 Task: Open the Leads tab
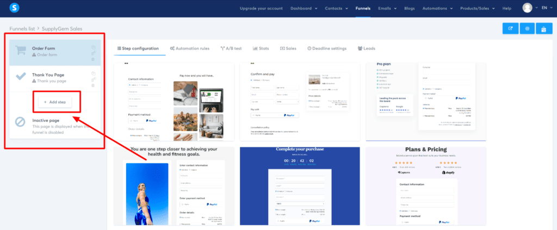(x=366, y=48)
